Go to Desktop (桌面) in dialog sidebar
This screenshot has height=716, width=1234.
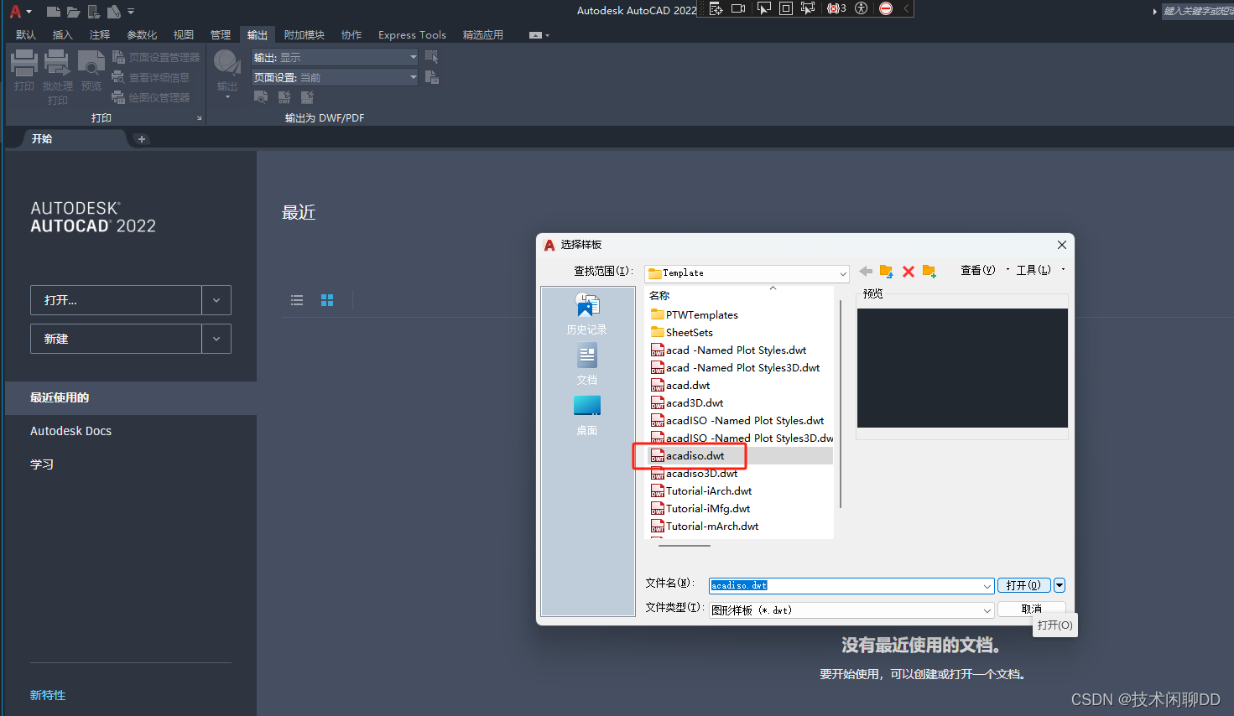pos(587,414)
